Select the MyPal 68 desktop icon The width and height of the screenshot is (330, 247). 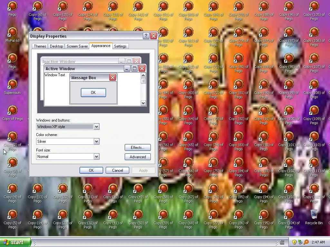click(x=13, y=35)
